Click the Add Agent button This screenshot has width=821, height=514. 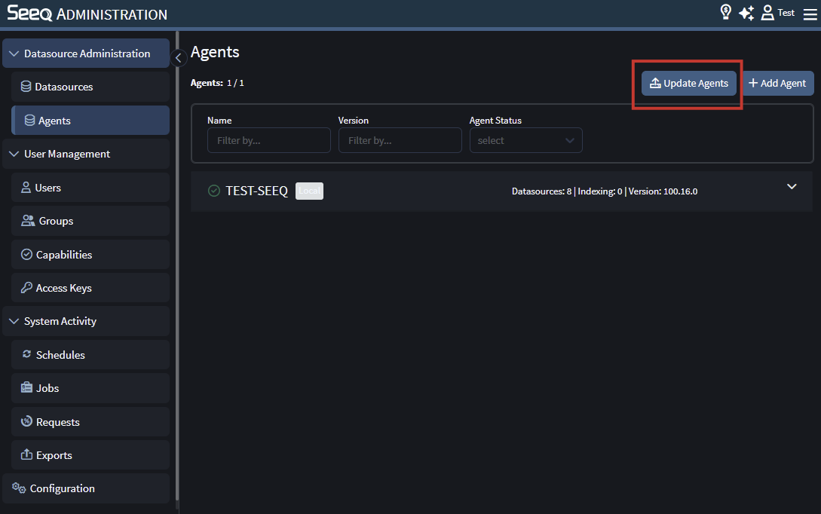[x=777, y=83]
